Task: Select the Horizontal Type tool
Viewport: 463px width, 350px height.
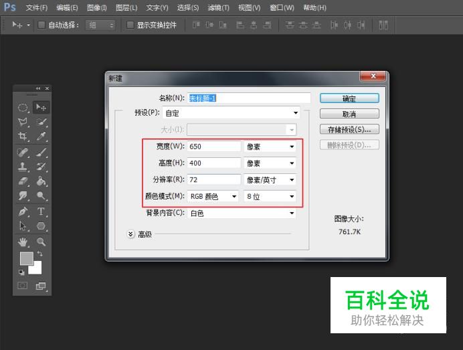Action: pyautogui.click(x=41, y=211)
